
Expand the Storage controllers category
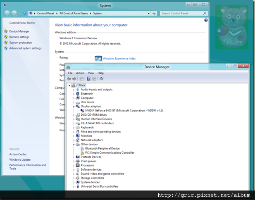tap(74, 178)
